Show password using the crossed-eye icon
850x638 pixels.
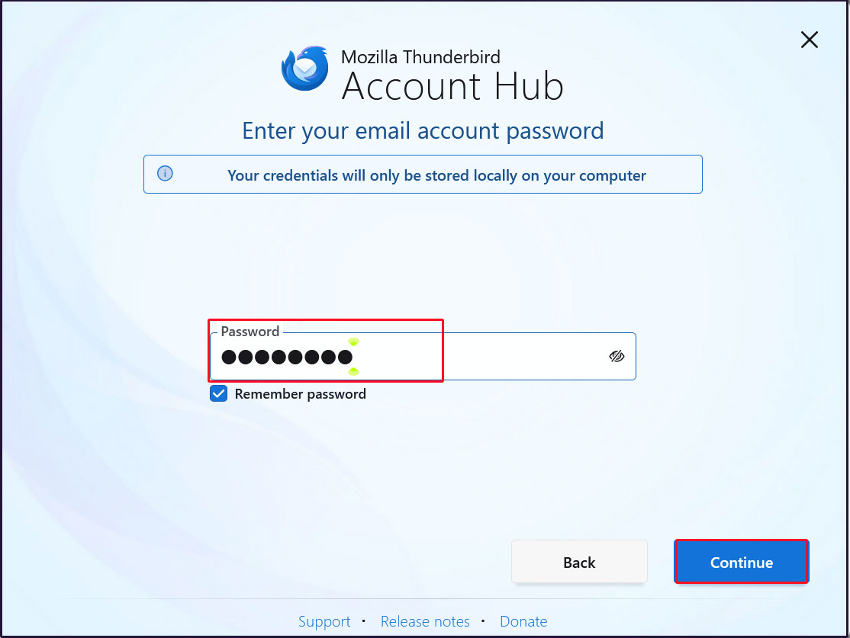tap(617, 357)
